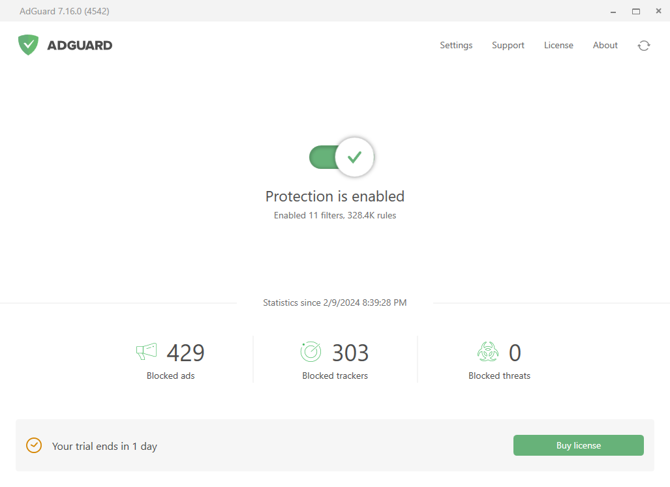Image resolution: width=670 pixels, height=487 pixels.
Task: Click the AdGuard 7.16.0 (4542) window title
Action: tap(65, 11)
